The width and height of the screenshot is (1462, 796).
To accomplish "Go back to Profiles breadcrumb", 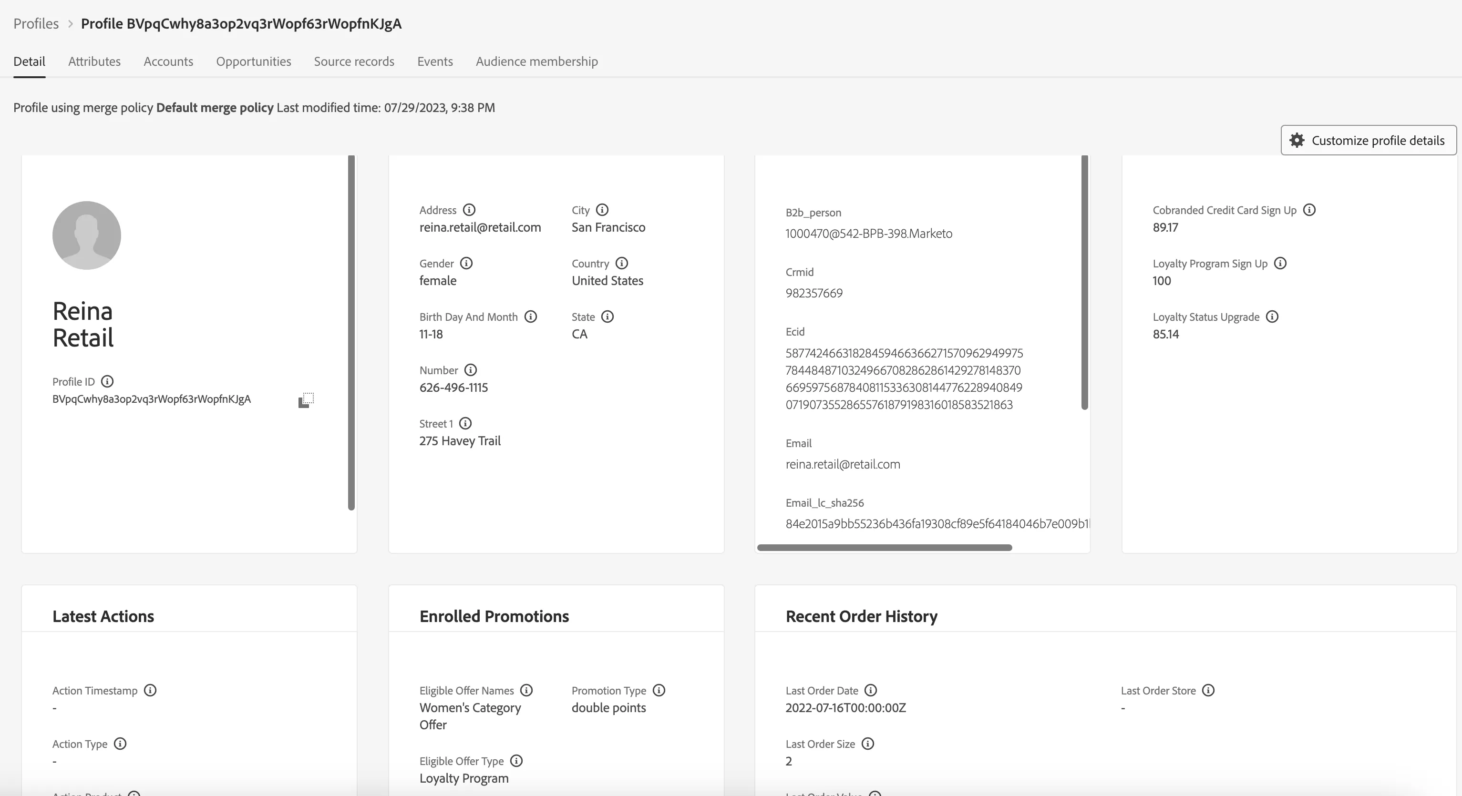I will coord(36,24).
